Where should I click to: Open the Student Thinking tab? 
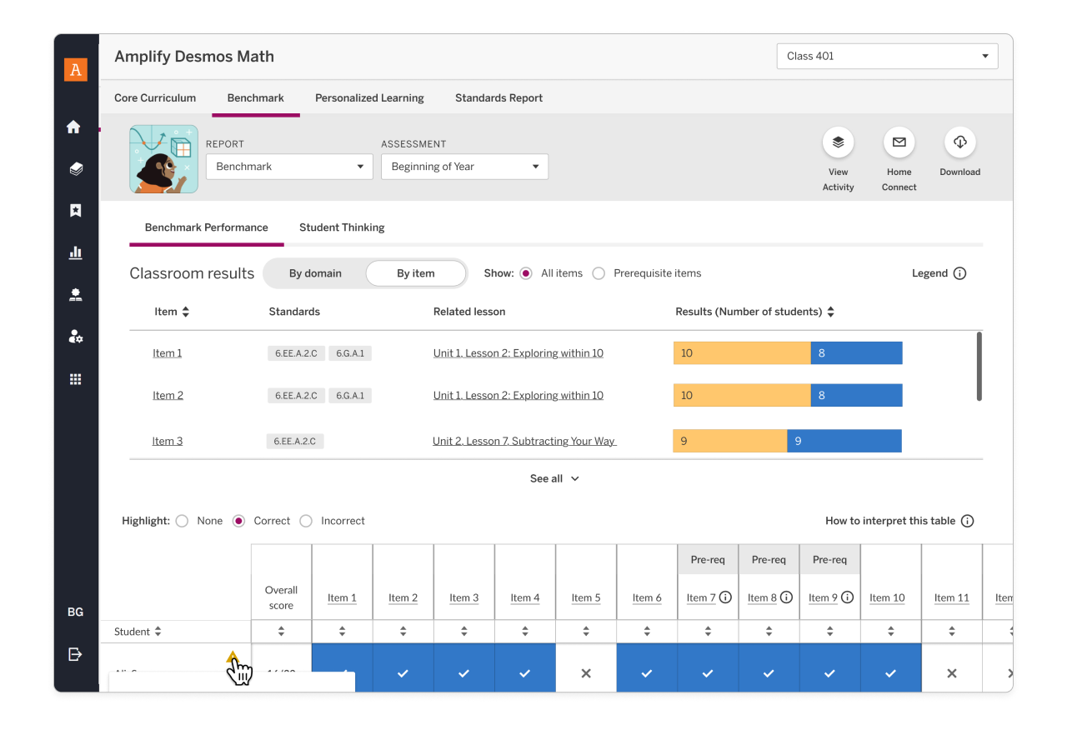coord(342,227)
